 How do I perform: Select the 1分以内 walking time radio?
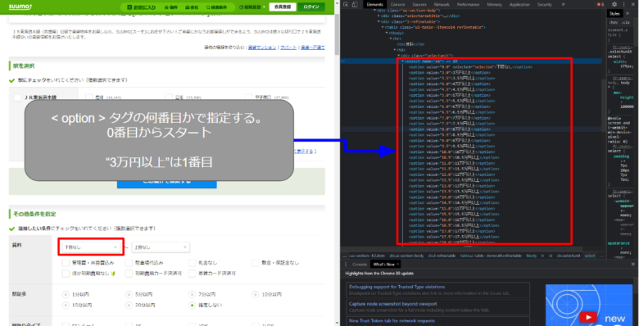click(x=66, y=294)
